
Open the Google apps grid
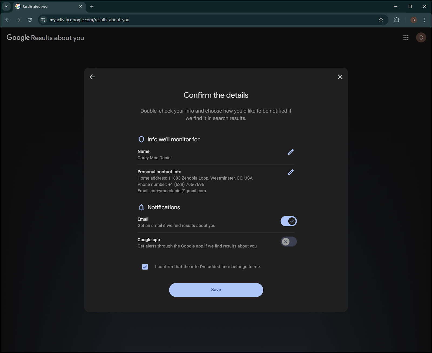coord(406,38)
